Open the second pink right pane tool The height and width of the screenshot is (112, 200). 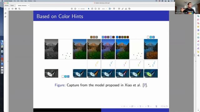tap(198, 20)
